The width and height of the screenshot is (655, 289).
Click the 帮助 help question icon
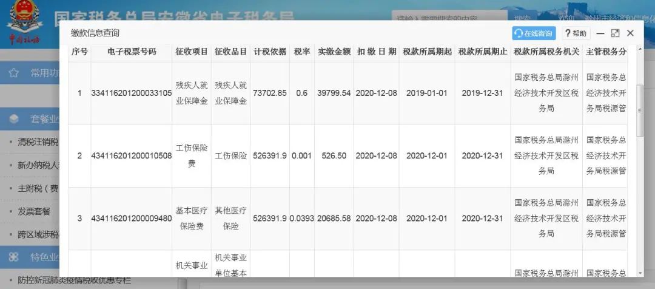[568, 33]
